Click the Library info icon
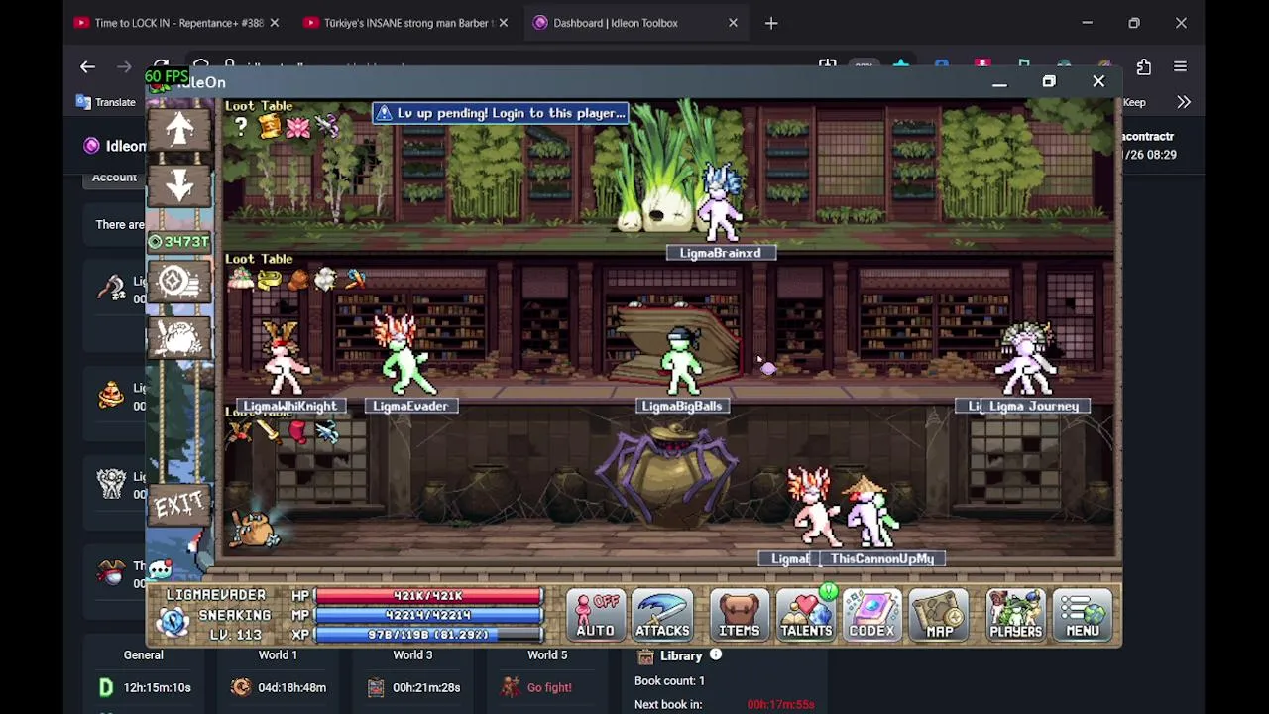 pos(716,654)
